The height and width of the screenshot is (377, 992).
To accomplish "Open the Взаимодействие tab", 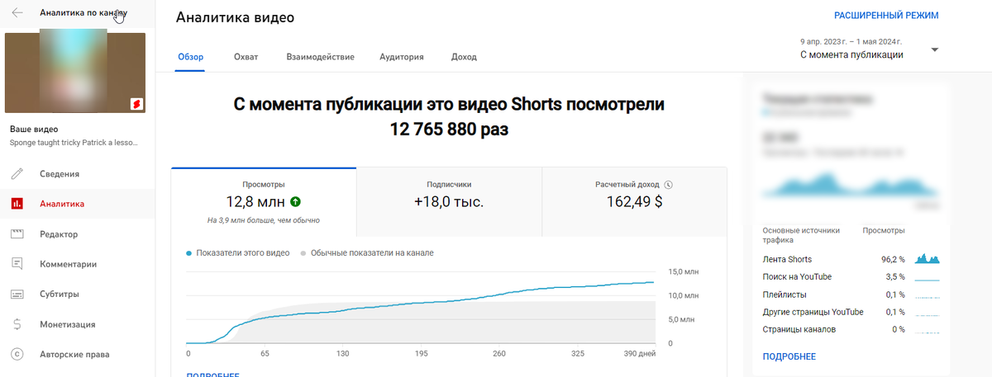I will coord(321,57).
